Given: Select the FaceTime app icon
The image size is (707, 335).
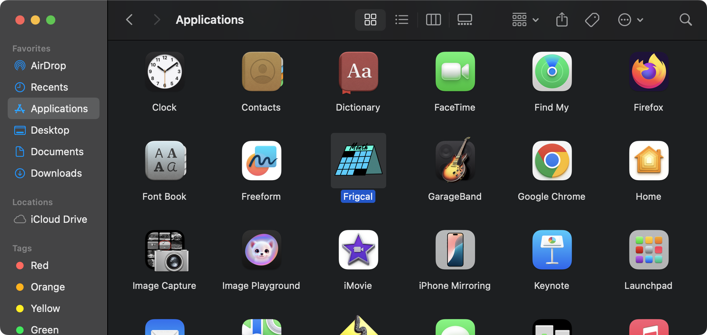Looking at the screenshot, I should pos(455,71).
